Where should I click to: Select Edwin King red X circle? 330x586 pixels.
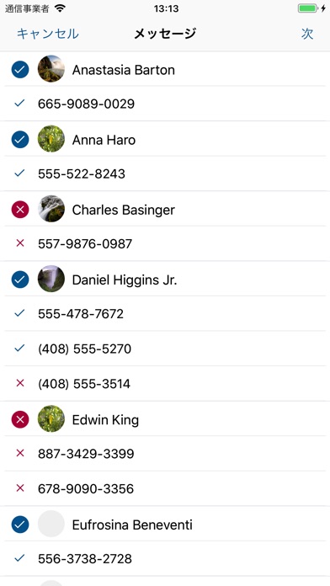click(20, 419)
